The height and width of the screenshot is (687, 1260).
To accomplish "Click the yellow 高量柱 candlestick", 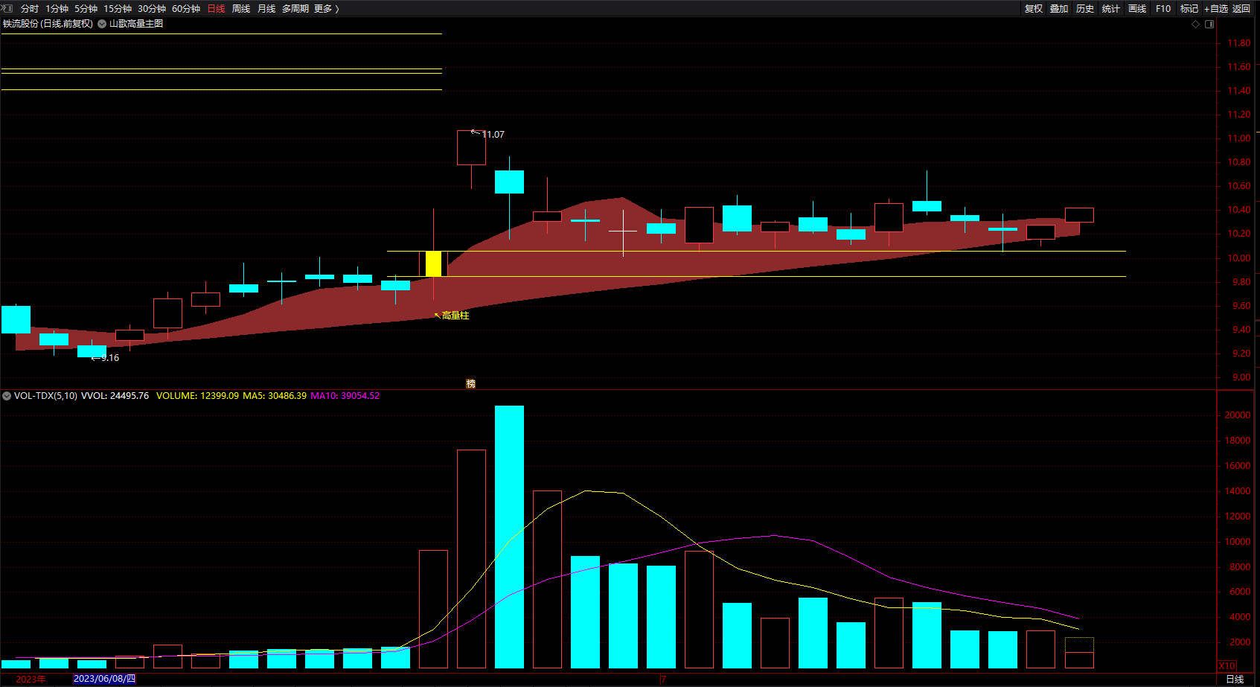I will pyautogui.click(x=433, y=263).
